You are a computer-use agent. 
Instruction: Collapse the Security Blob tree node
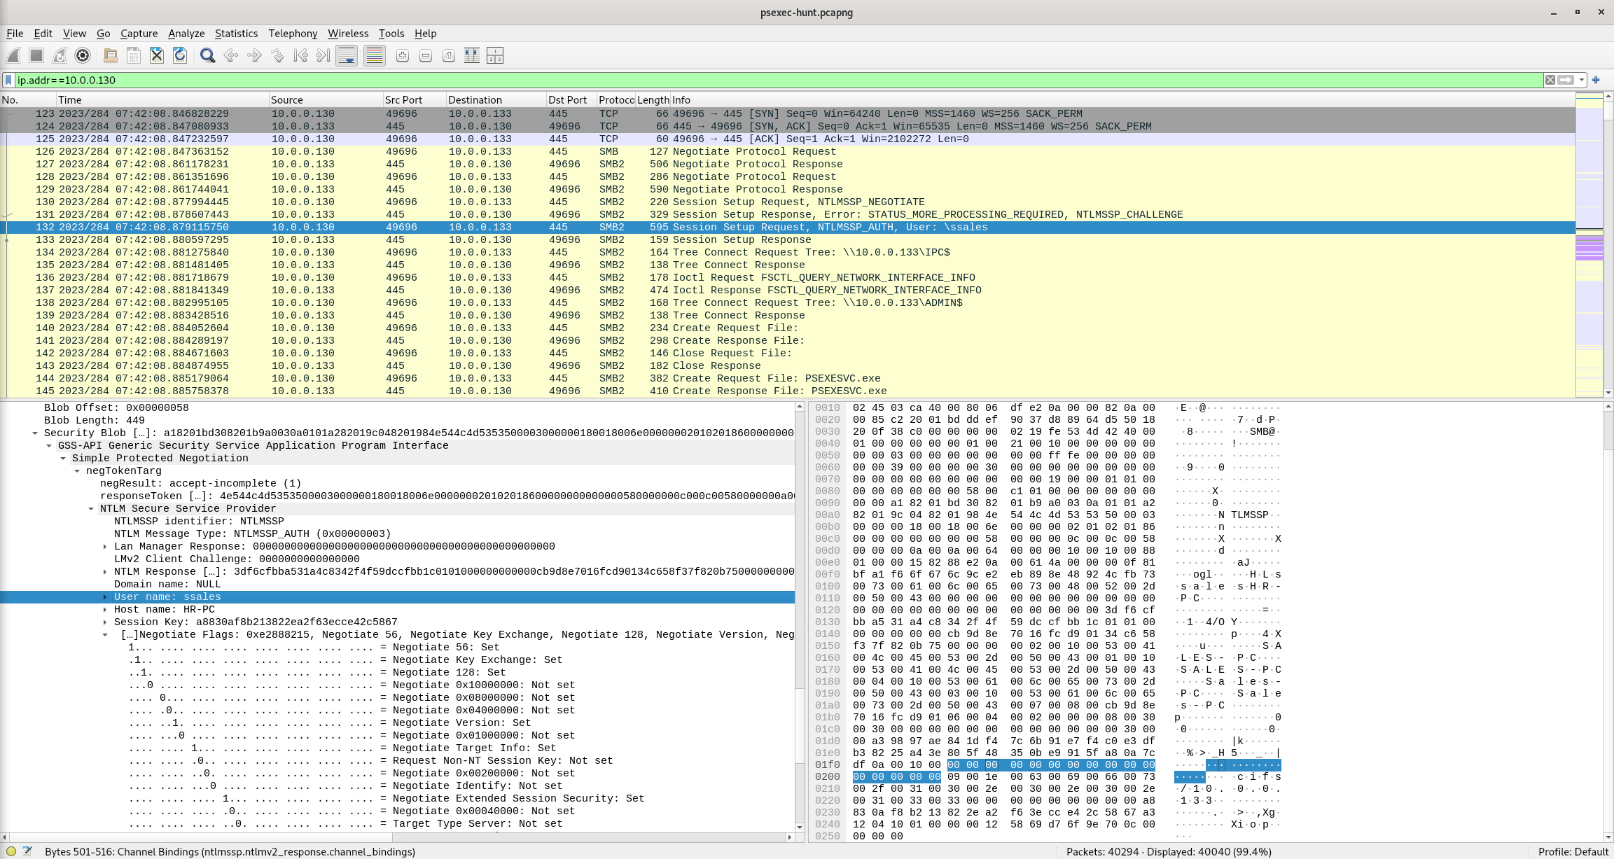point(35,433)
